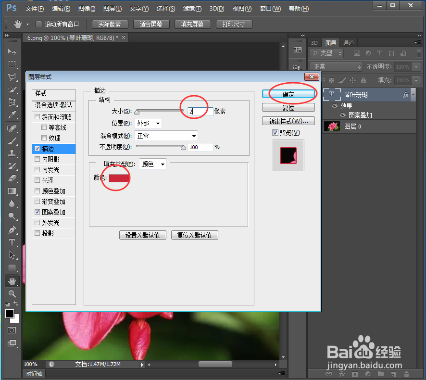This screenshot has width=426, height=380.
Task: Click the red stroke color swatch
Action: (119, 178)
